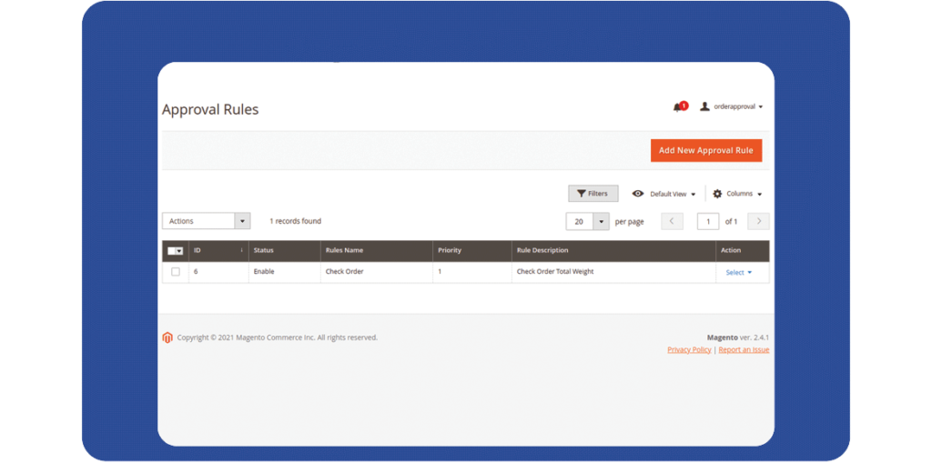This screenshot has height=463, width=932.
Task: Open the Report an Issue link
Action: [744, 349]
